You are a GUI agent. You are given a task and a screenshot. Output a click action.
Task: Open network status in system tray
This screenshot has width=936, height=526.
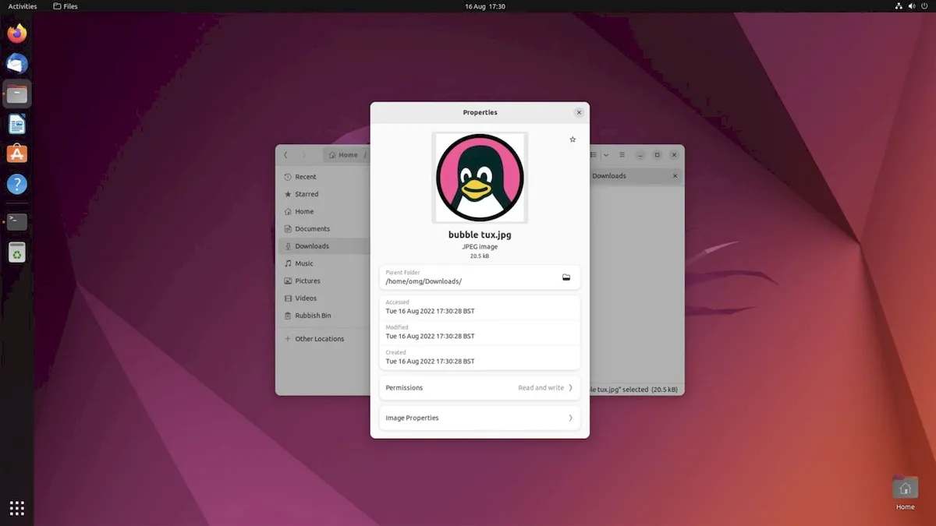tap(899, 6)
